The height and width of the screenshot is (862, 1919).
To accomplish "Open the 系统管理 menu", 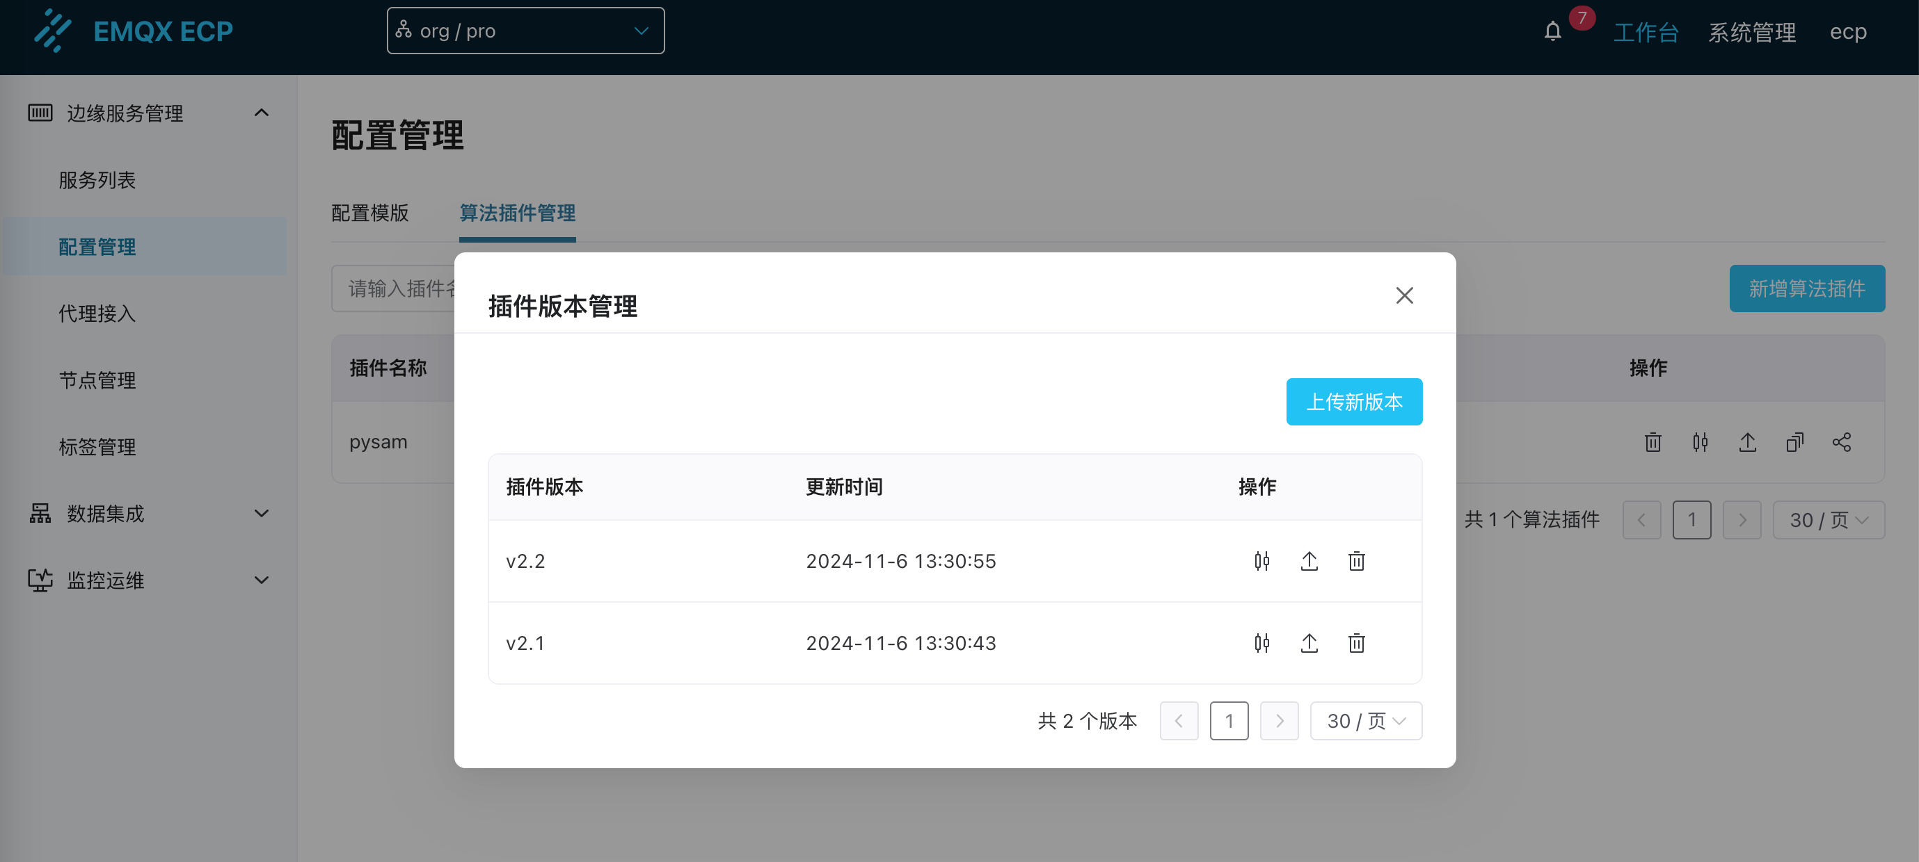I will tap(1752, 31).
